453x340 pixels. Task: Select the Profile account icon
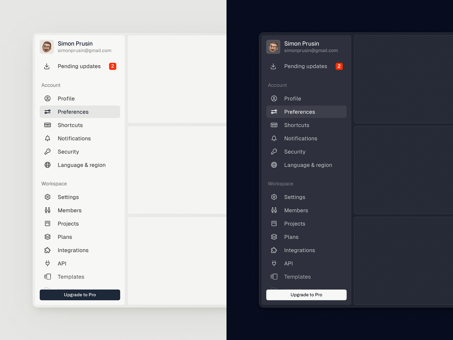[x=48, y=98]
